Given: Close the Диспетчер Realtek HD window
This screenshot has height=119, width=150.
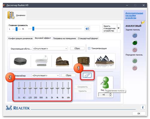Looking at the screenshot, I should tap(144, 5).
